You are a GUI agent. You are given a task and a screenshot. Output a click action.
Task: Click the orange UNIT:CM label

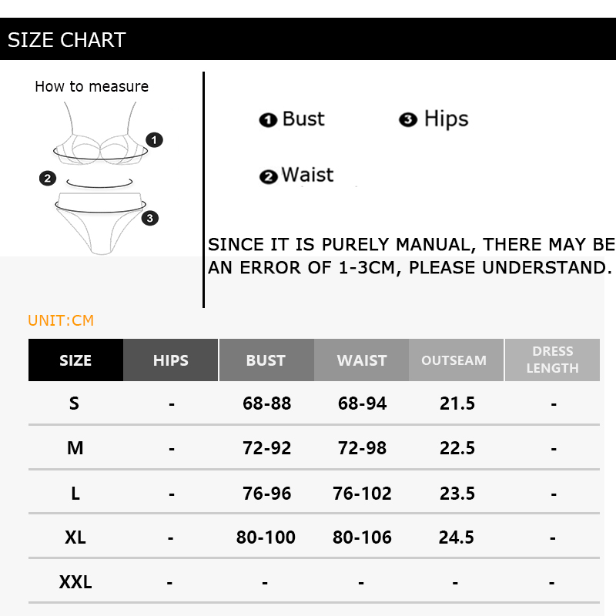tap(61, 320)
